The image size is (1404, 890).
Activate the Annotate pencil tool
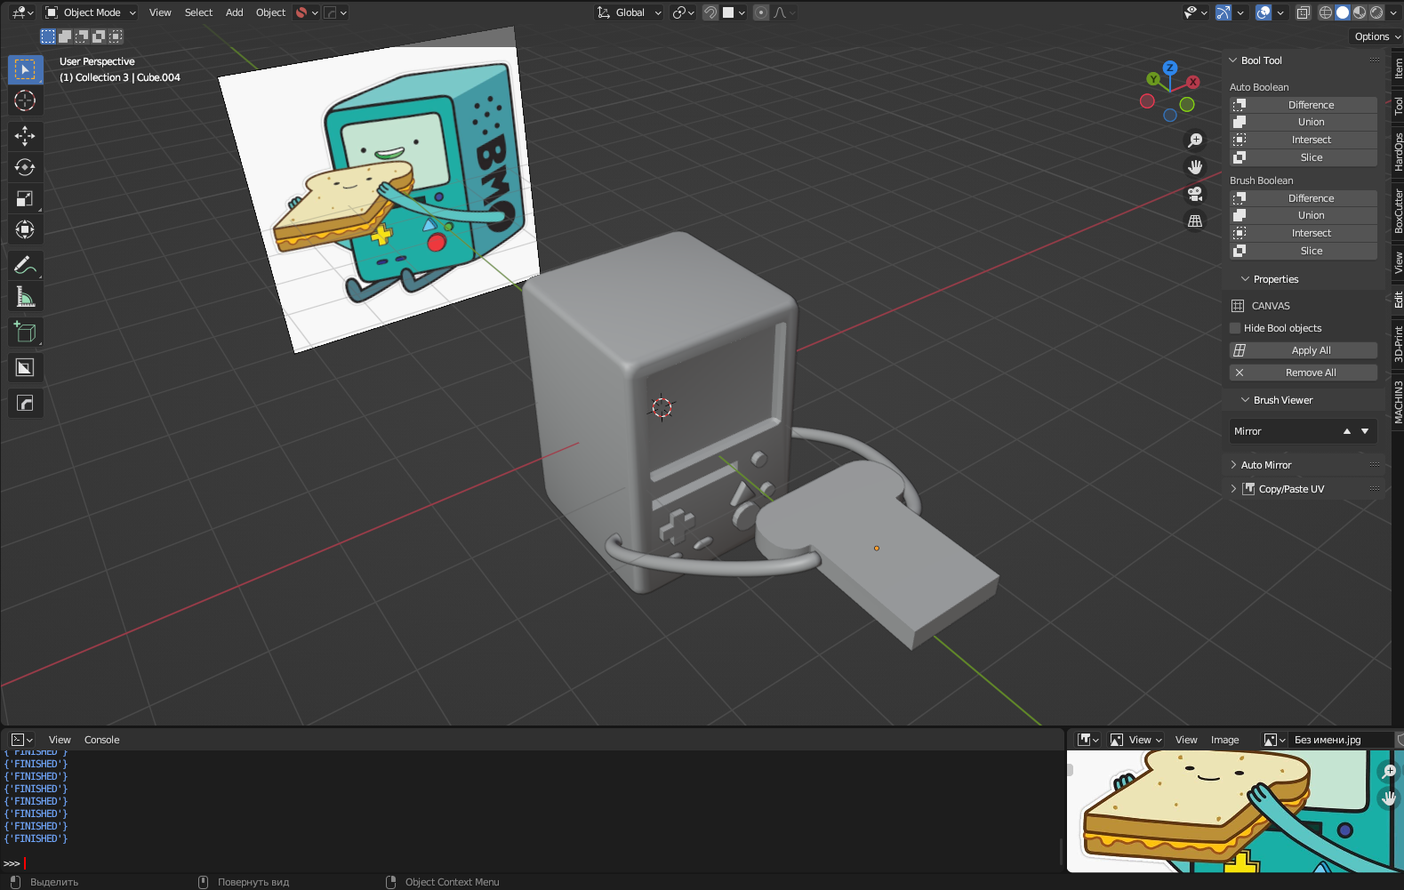pos(25,265)
